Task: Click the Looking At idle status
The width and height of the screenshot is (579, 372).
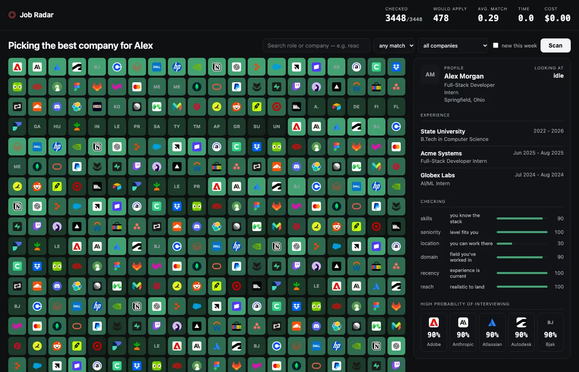Action: point(558,76)
